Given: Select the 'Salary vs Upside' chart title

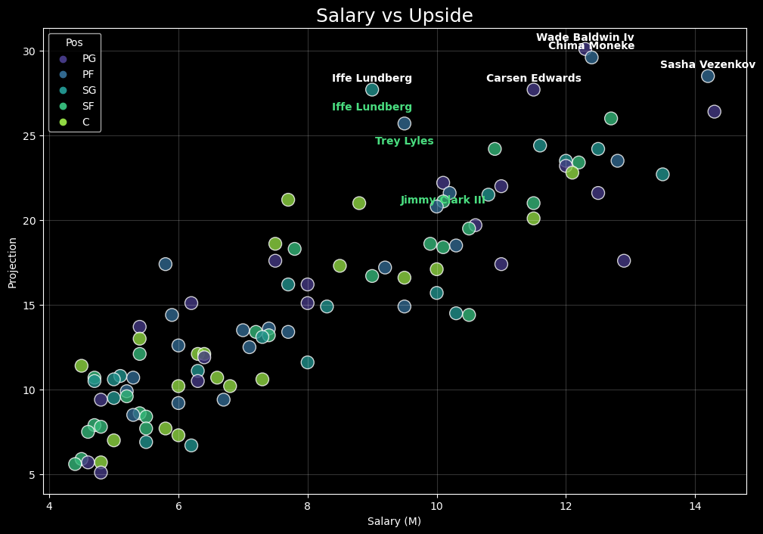Looking at the screenshot, I should 394,16.
